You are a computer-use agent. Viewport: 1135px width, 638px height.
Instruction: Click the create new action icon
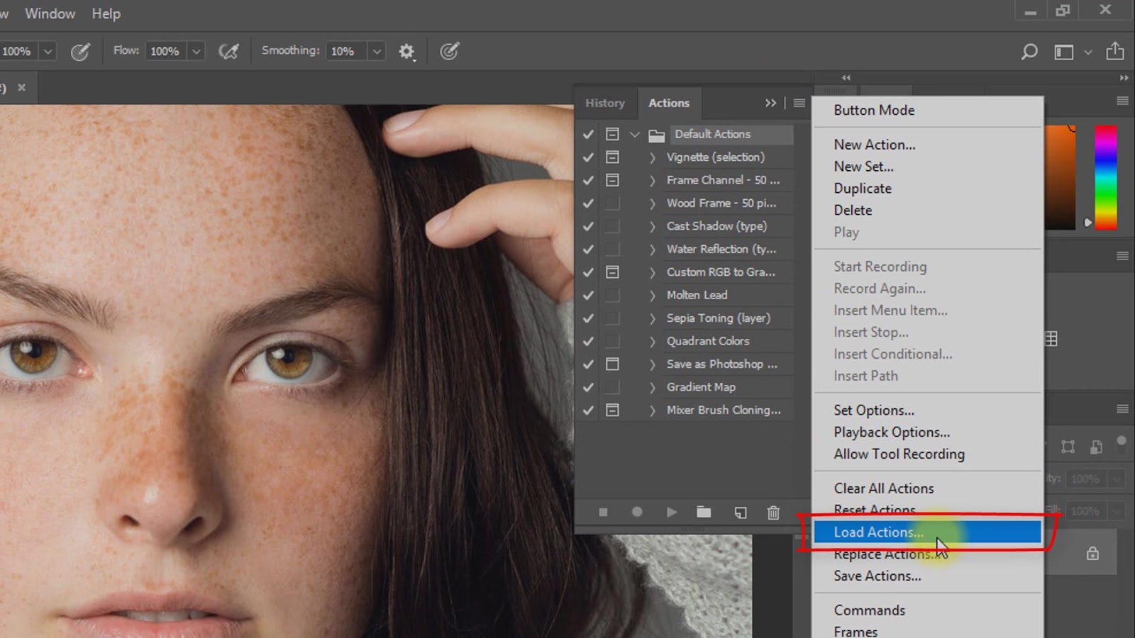[740, 512]
